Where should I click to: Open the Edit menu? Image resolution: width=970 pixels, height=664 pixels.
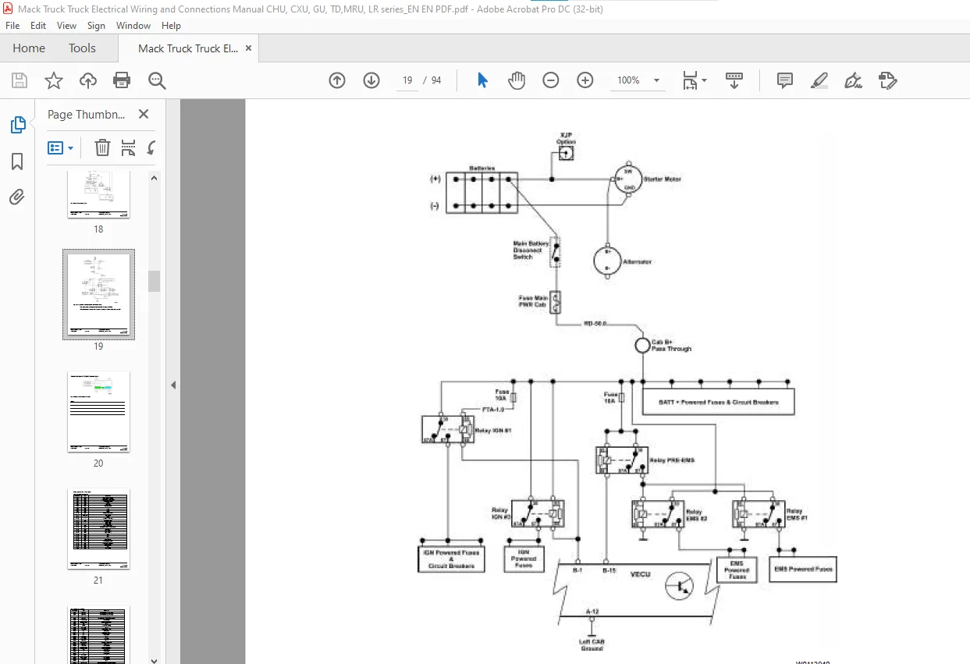coord(38,26)
